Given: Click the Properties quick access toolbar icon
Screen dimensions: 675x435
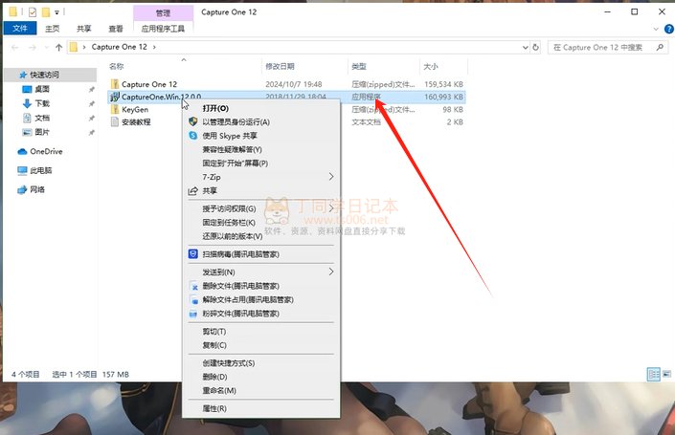Looking at the screenshot, I should (x=33, y=12).
